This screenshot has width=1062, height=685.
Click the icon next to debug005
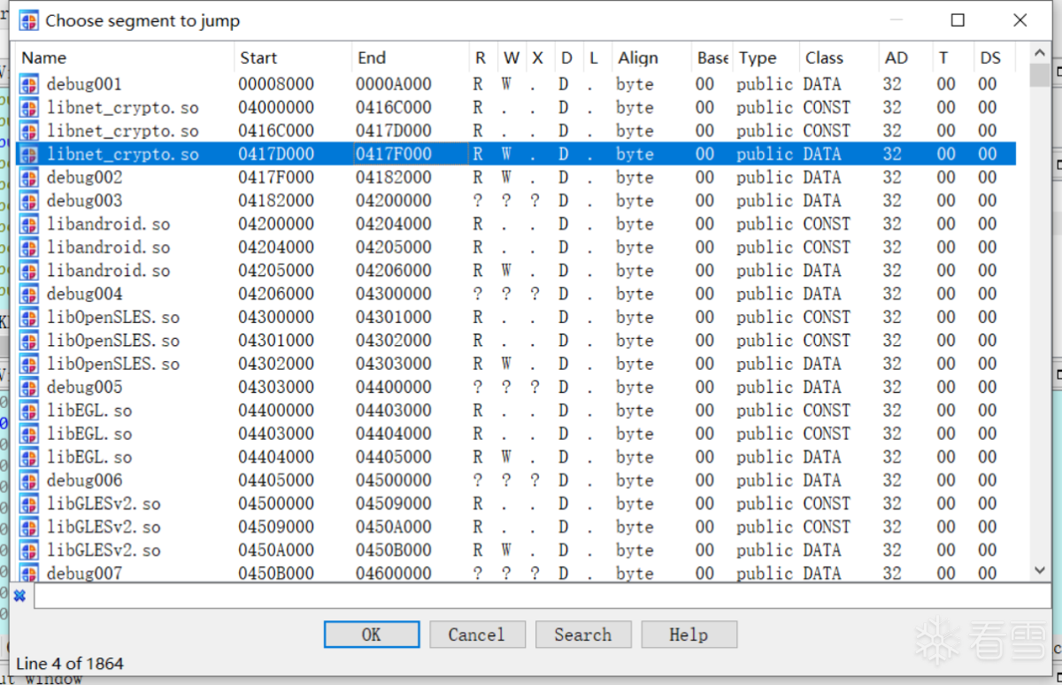tap(29, 387)
